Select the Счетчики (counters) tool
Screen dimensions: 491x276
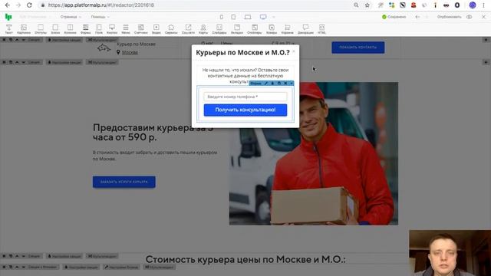[141, 29]
